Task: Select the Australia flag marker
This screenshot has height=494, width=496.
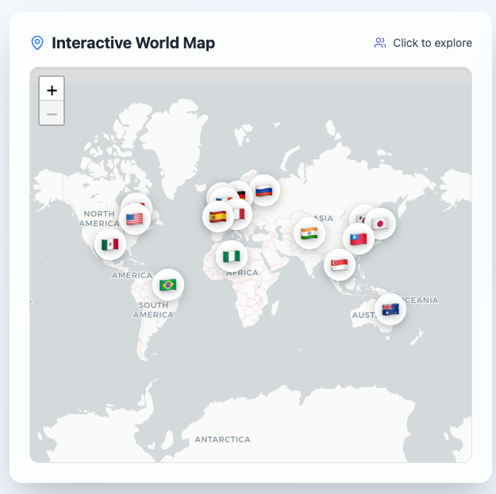Action: (390, 309)
